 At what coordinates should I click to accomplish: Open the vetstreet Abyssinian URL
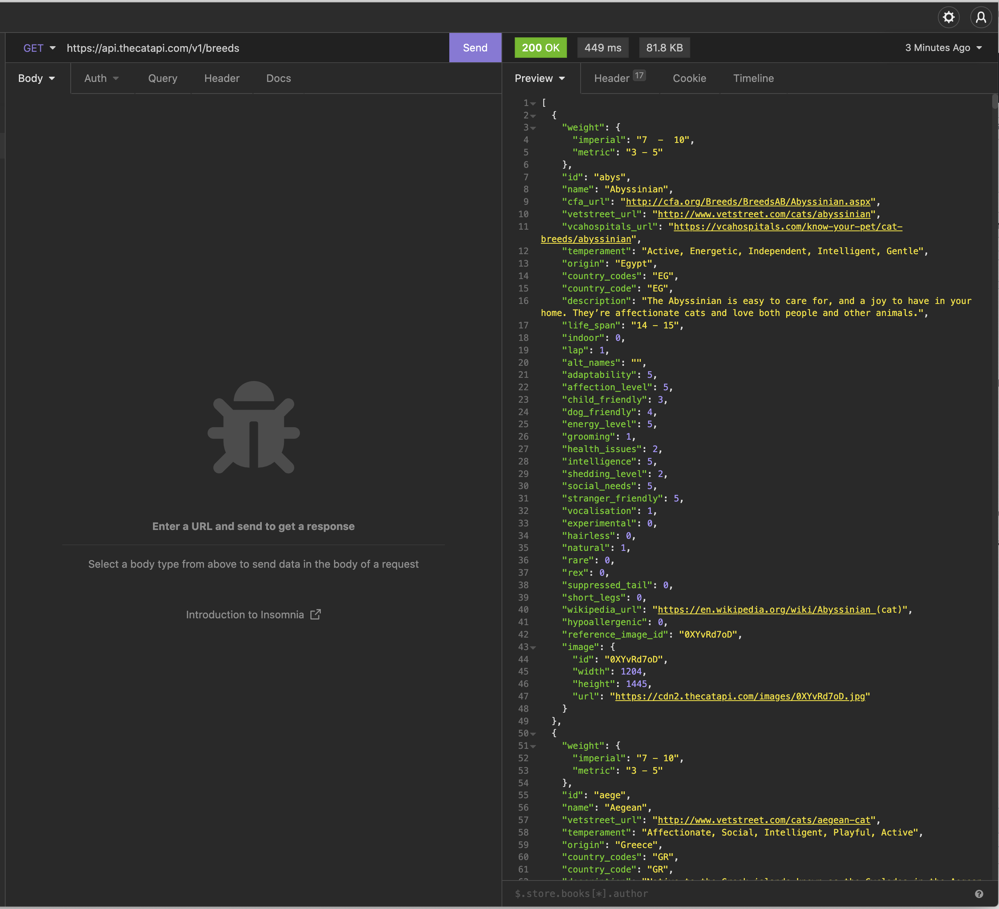tap(764, 214)
